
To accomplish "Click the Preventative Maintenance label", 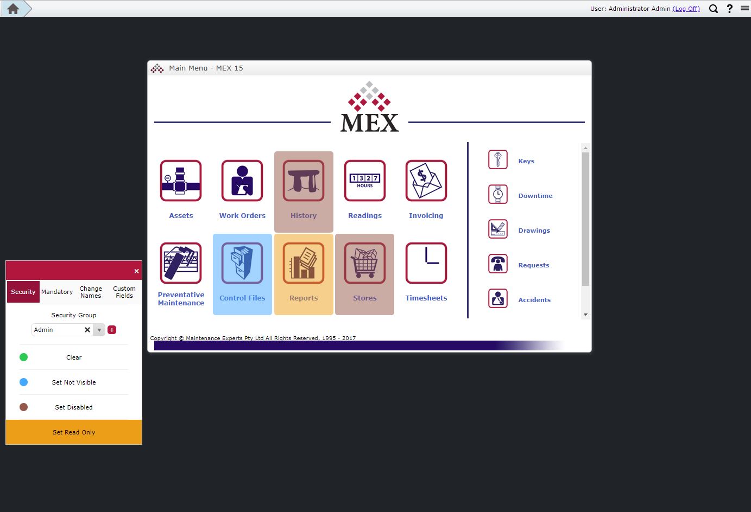I will [181, 299].
